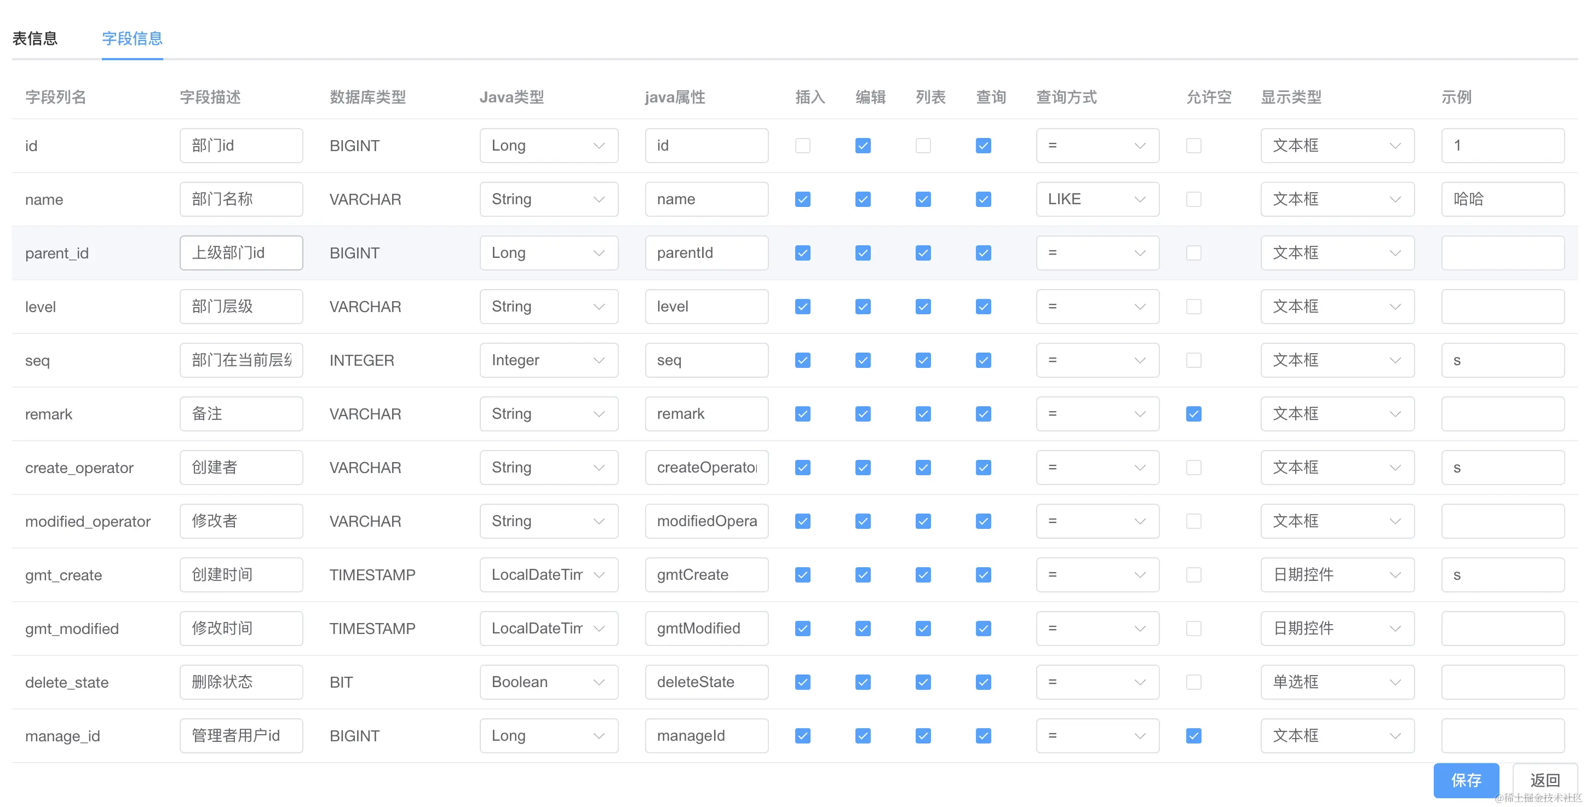Toggle 允许空 checkbox for remark row

pyautogui.click(x=1193, y=414)
